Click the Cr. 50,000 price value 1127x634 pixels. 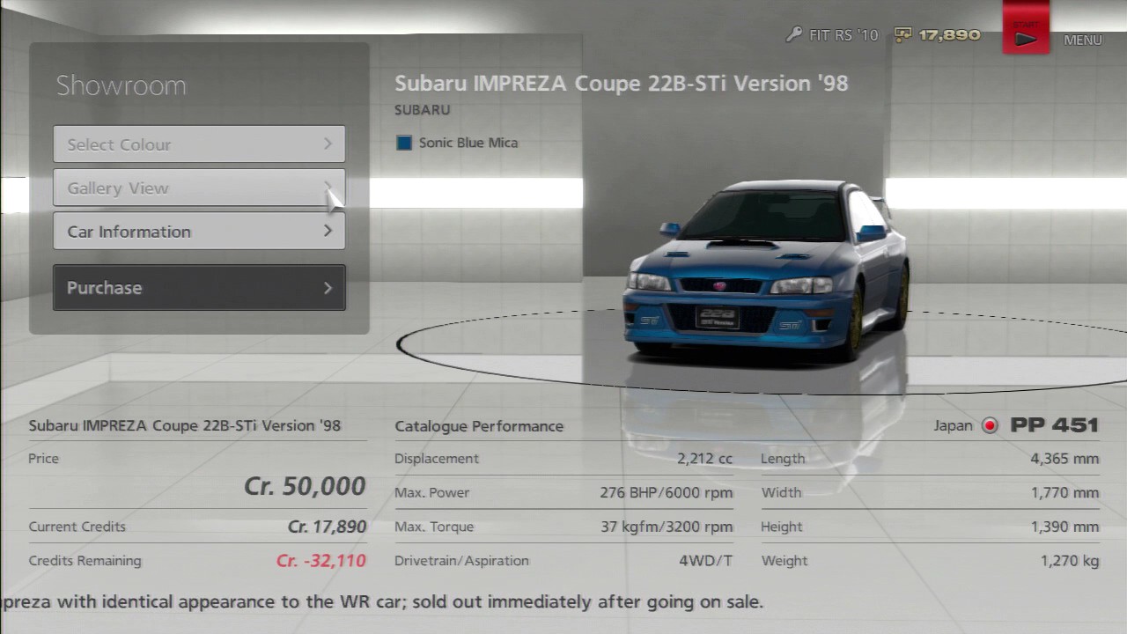point(305,486)
